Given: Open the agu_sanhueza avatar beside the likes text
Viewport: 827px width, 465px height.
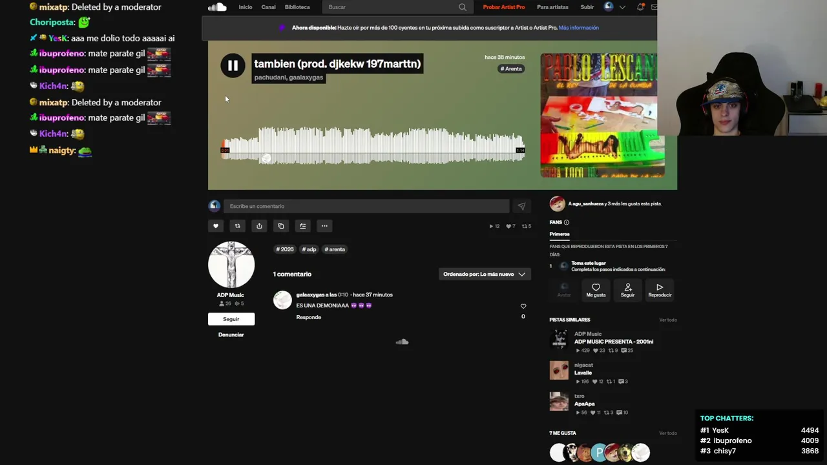Looking at the screenshot, I should click(x=558, y=204).
